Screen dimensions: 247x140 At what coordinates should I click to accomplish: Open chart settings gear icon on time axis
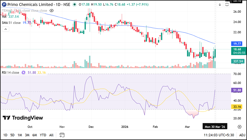[x=239, y=127]
